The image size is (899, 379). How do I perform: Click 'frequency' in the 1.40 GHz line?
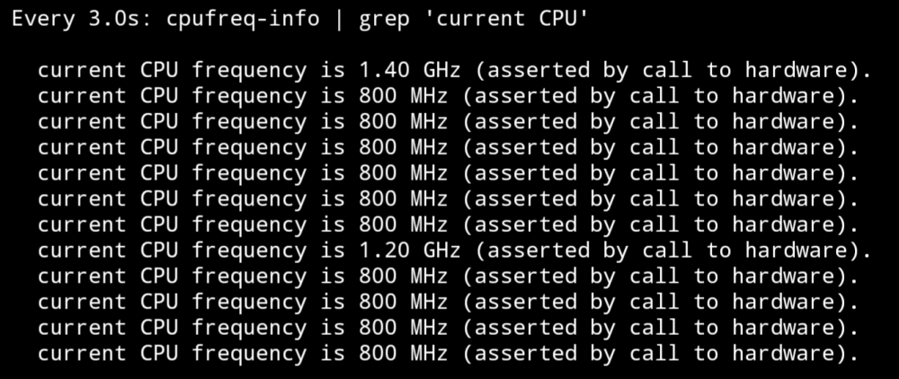pos(249,72)
